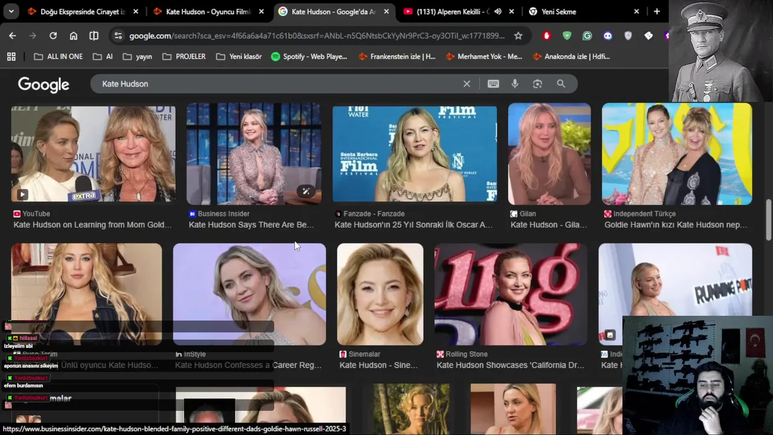Open 'Kate Hudson Showcases California Dr...' link
This screenshot has width=773, height=435.
pyautogui.click(x=510, y=365)
